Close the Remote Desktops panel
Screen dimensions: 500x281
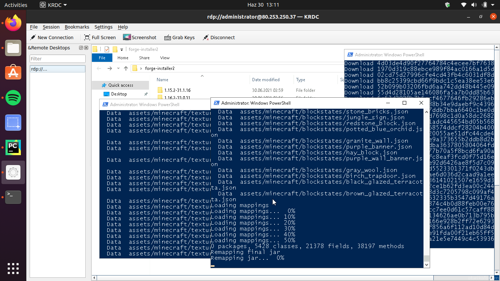tap(86, 48)
